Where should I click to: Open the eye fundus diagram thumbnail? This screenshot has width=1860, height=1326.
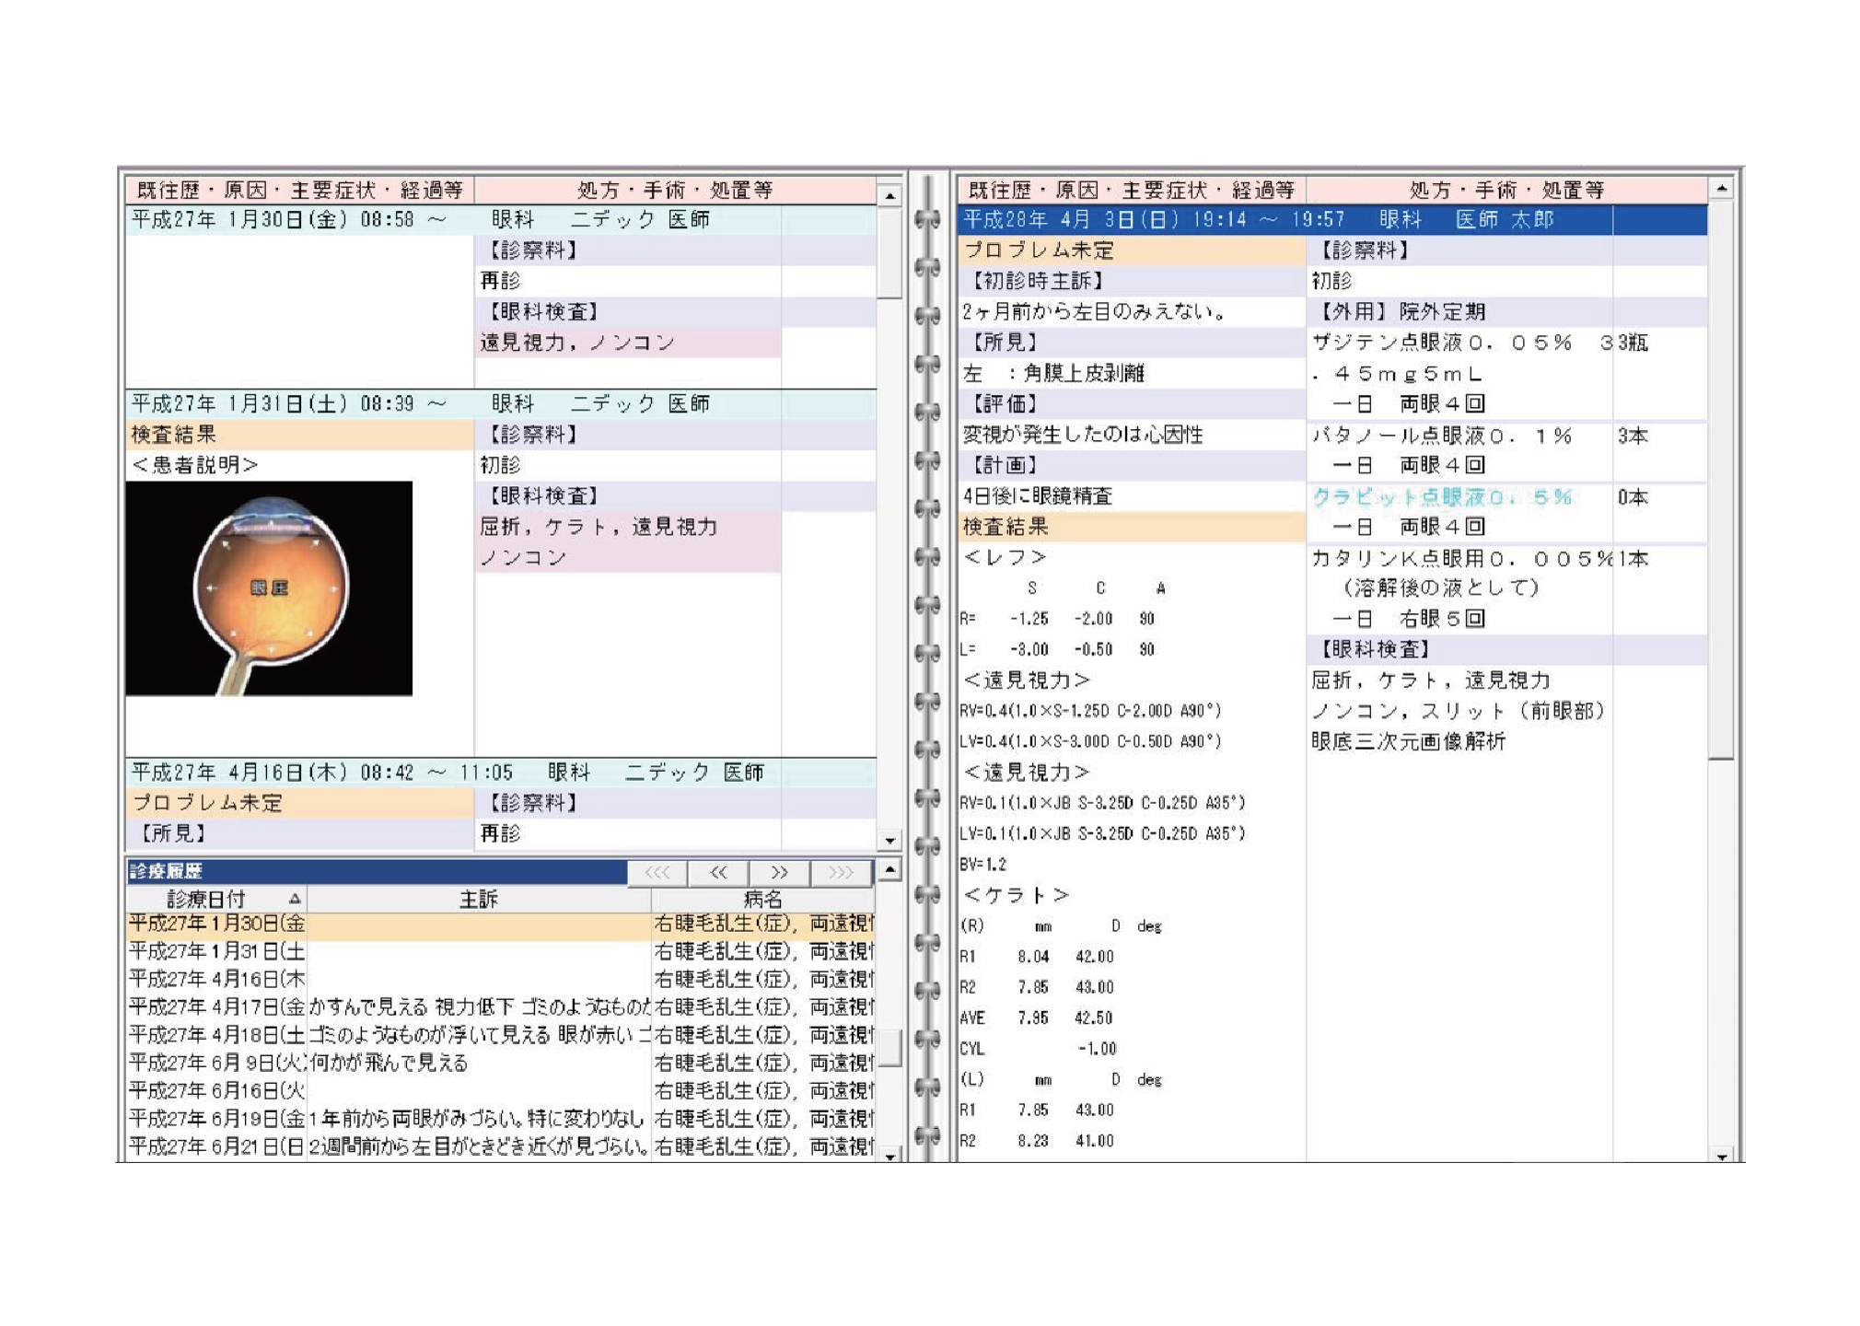(x=269, y=587)
